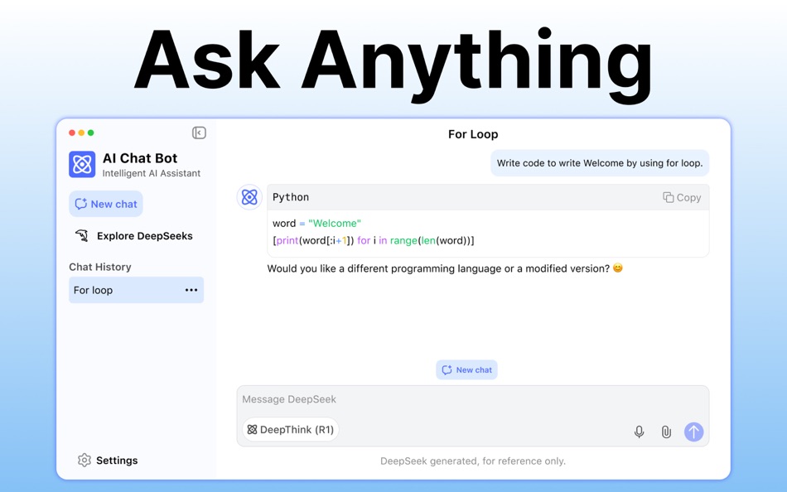Screen dimensions: 787x492
Task: Click 'Intelligent AI Assistant' subtitle
Action: (x=151, y=173)
